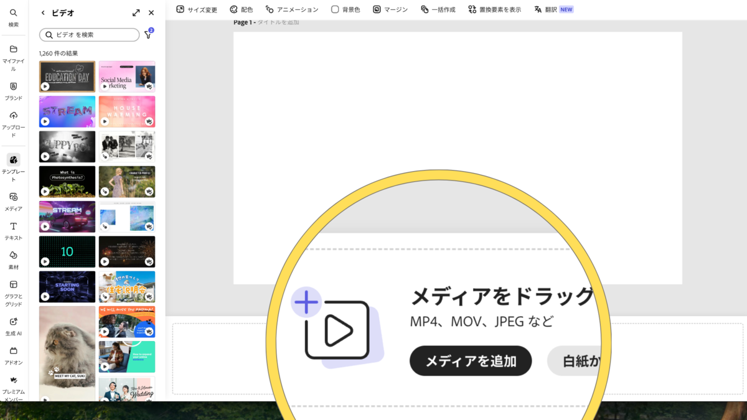This screenshot has width=747, height=420.
Task: Open マイファイル folder in sidebar
Action: pos(13,58)
